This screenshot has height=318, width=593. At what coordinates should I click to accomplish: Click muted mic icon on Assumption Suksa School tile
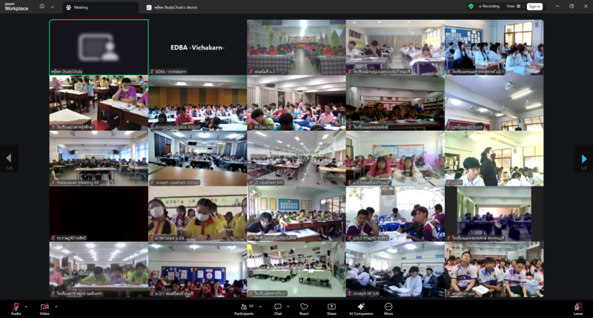pyautogui.click(x=152, y=127)
